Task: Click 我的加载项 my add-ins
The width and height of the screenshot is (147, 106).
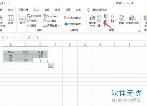Action: (73, 24)
